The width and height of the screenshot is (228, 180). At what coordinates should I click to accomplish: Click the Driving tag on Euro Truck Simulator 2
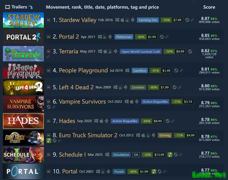point(165,135)
